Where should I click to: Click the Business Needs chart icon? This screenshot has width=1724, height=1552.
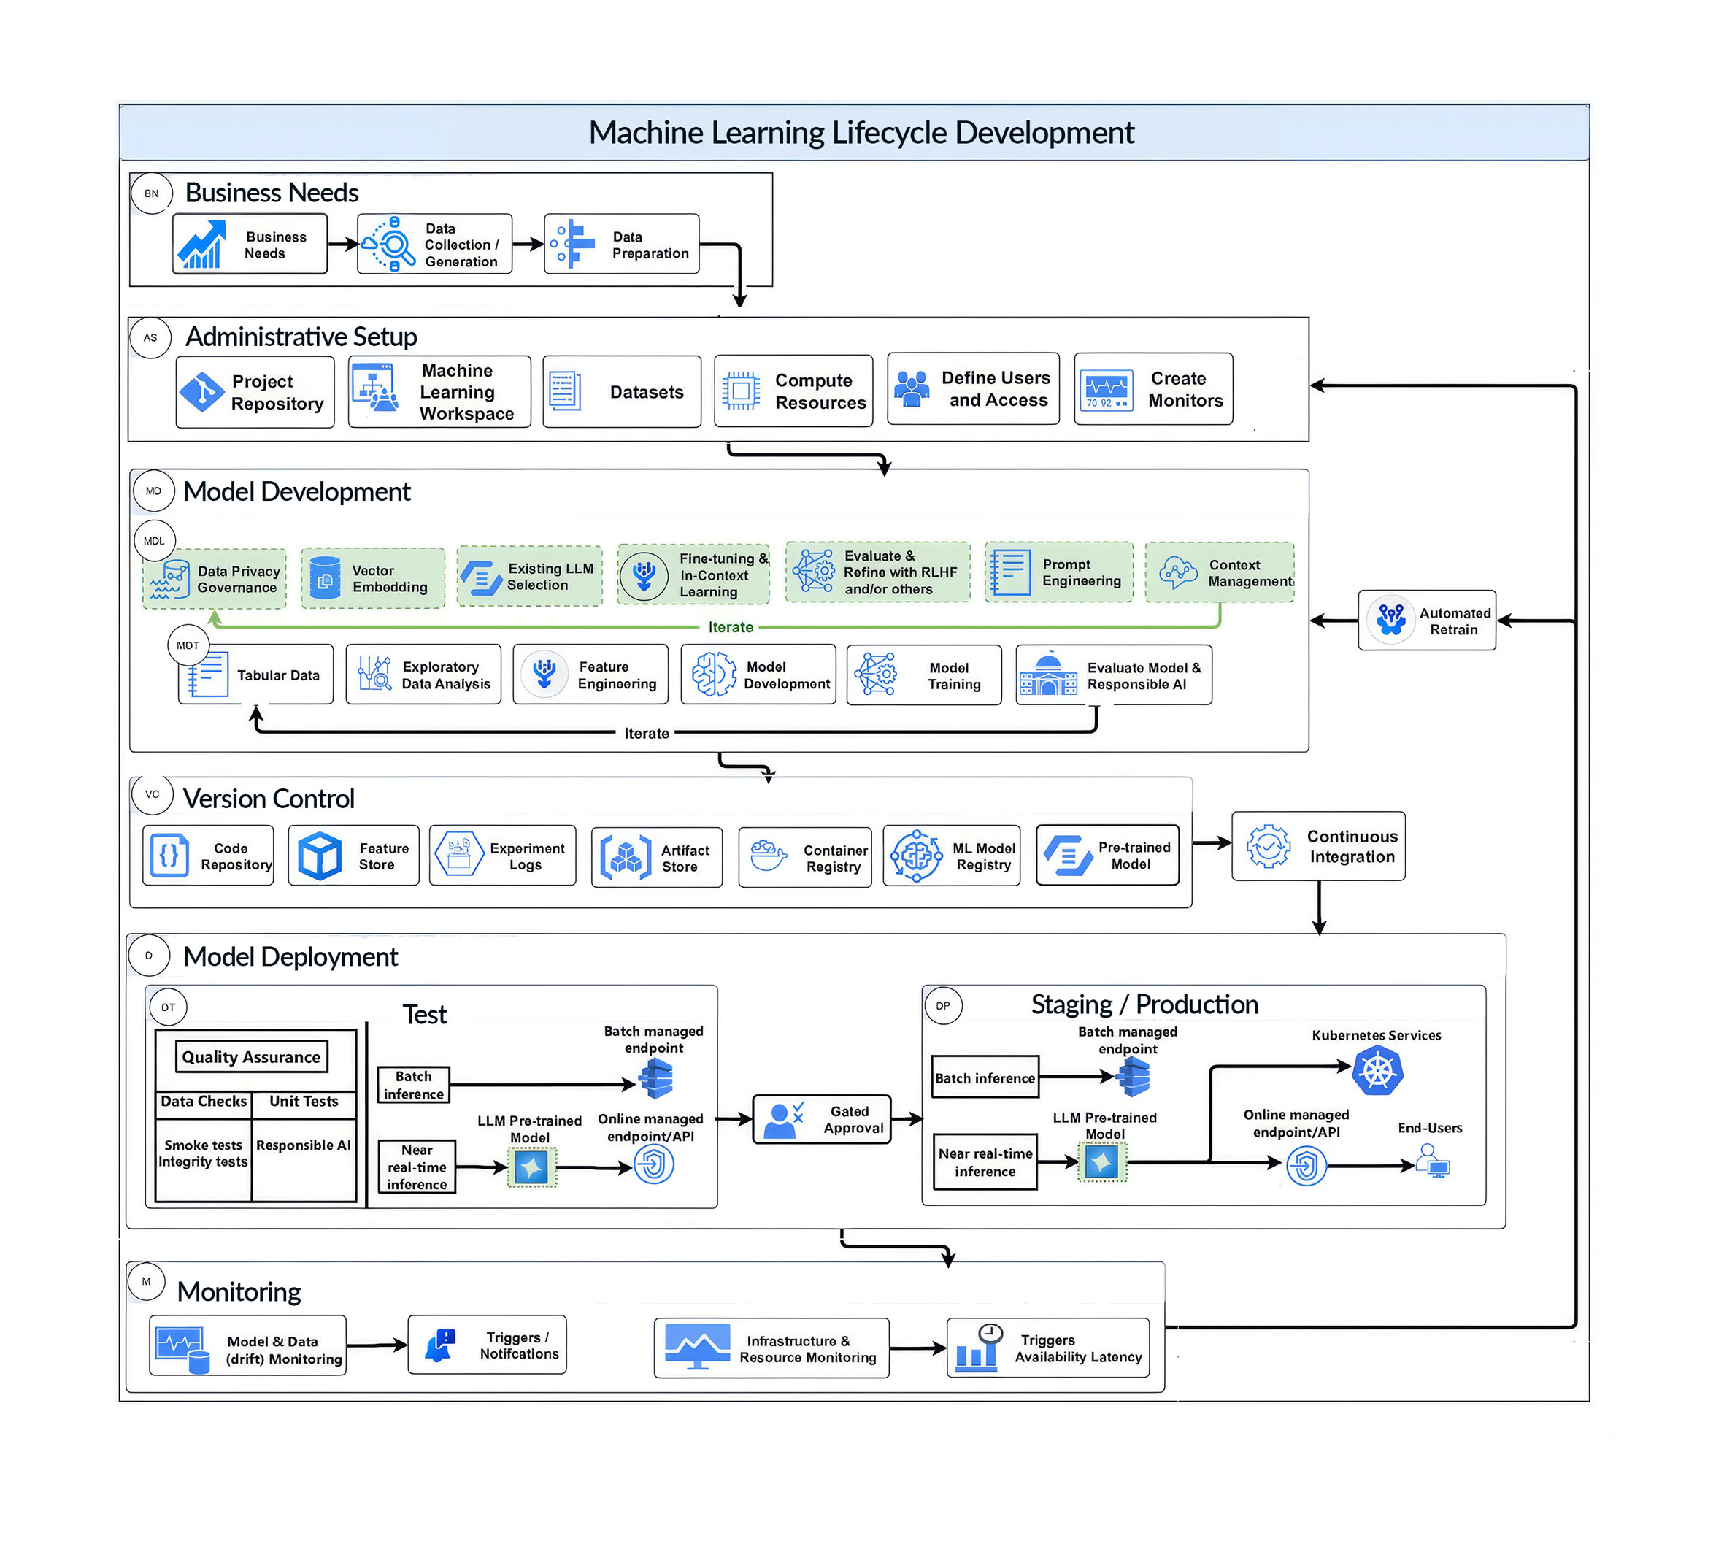point(202,245)
